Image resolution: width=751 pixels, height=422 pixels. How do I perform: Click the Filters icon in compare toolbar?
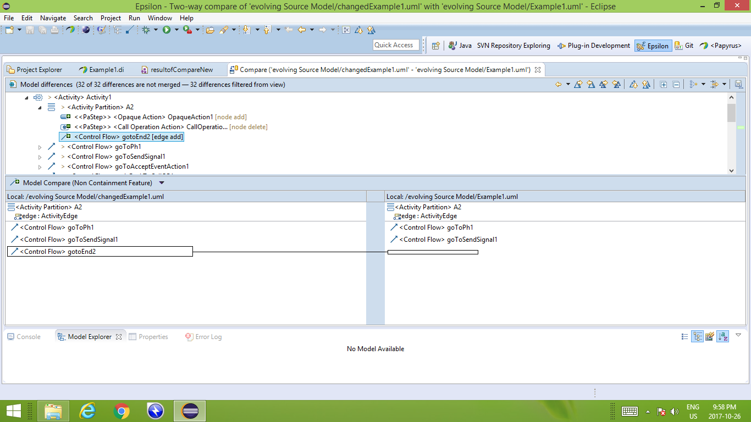pos(714,85)
